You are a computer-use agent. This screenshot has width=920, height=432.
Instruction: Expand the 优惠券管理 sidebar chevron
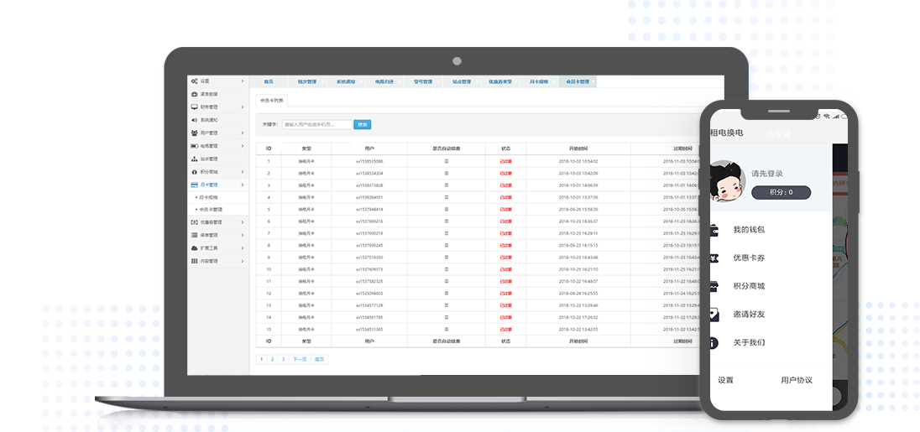[x=243, y=222]
